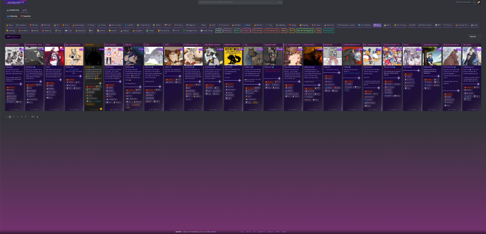Image resolution: width=486 pixels, height=234 pixels.
Task: Go to page 3 in pagination
Action: pos(18,117)
